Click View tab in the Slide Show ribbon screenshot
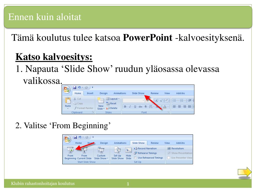The width and height of the screenshot is (256, 192). (x=167, y=143)
